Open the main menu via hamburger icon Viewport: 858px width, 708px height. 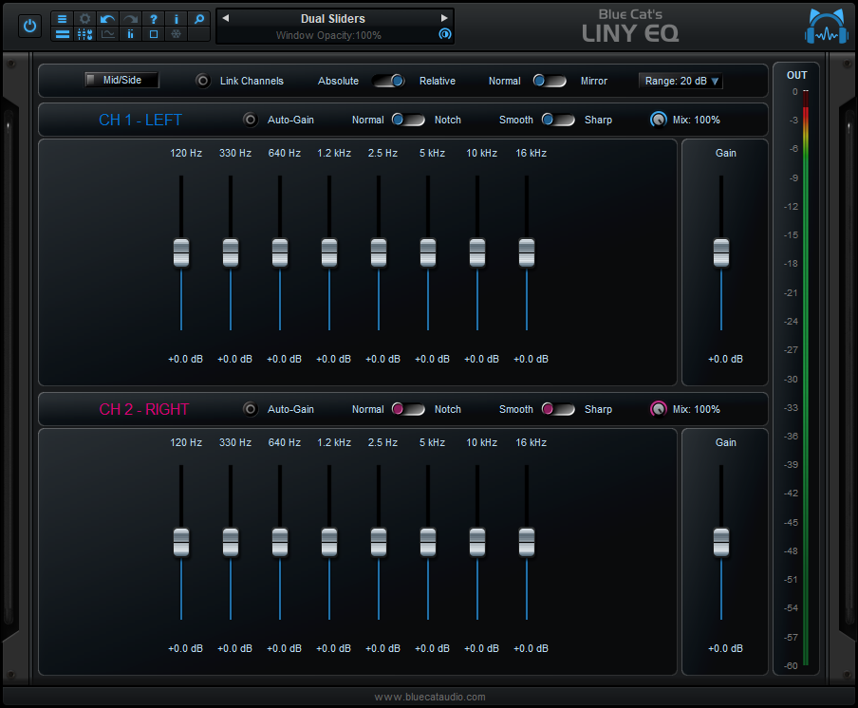(x=62, y=18)
